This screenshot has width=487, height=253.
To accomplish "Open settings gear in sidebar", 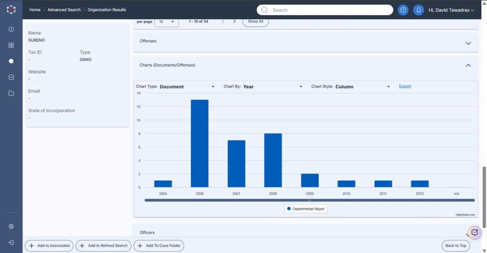I will [x=11, y=226].
